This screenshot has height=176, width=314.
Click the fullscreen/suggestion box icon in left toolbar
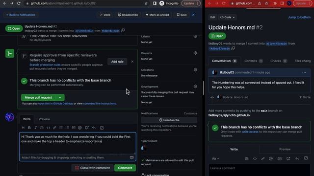102,128
